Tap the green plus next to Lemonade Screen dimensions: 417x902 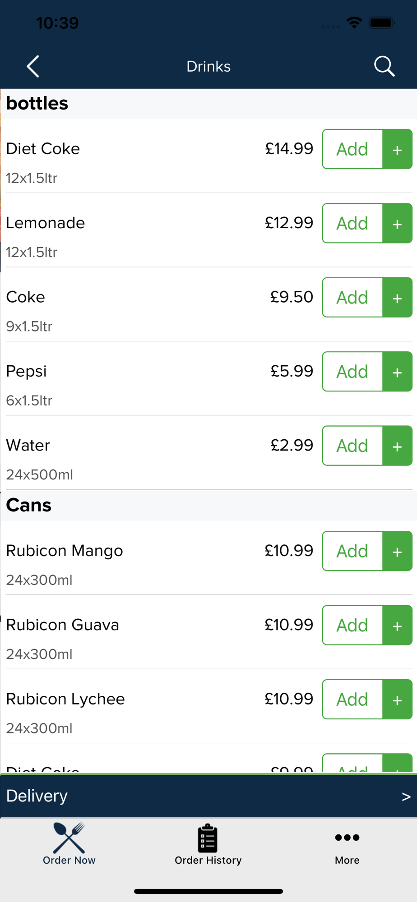(397, 223)
